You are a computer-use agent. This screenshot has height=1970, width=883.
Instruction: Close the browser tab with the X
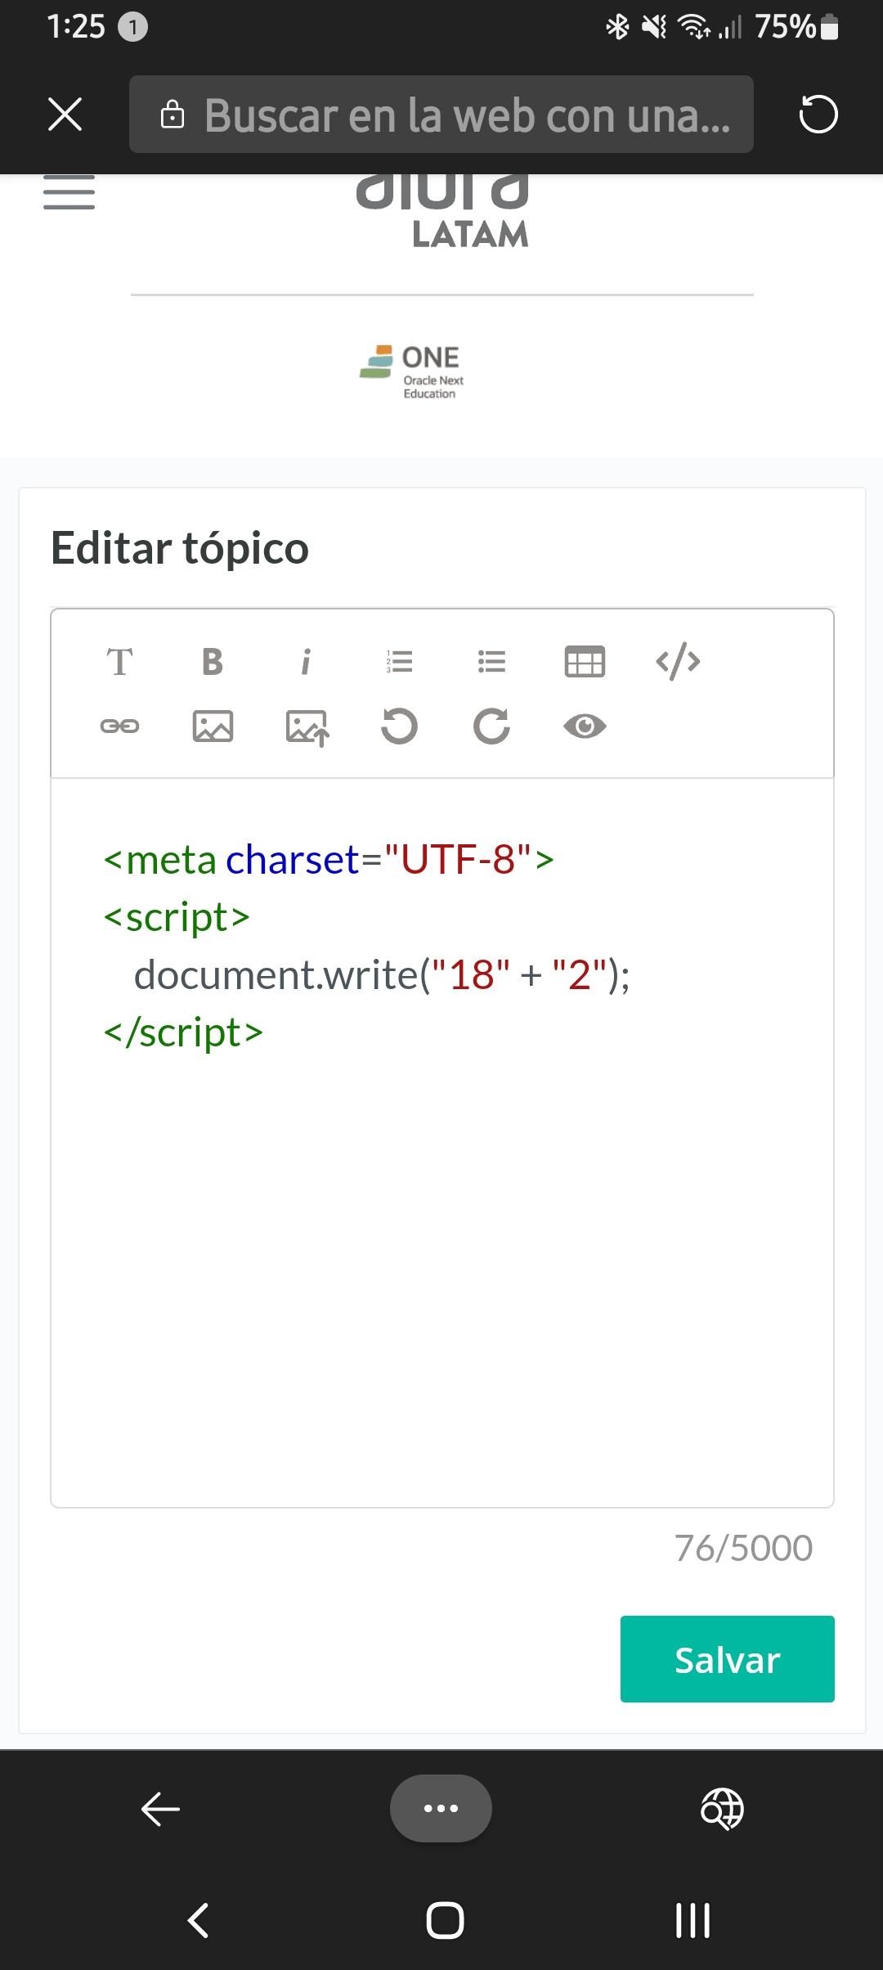(x=65, y=115)
